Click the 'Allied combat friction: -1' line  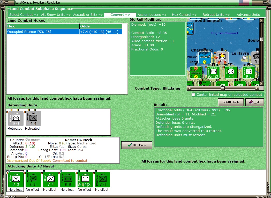point(153,41)
